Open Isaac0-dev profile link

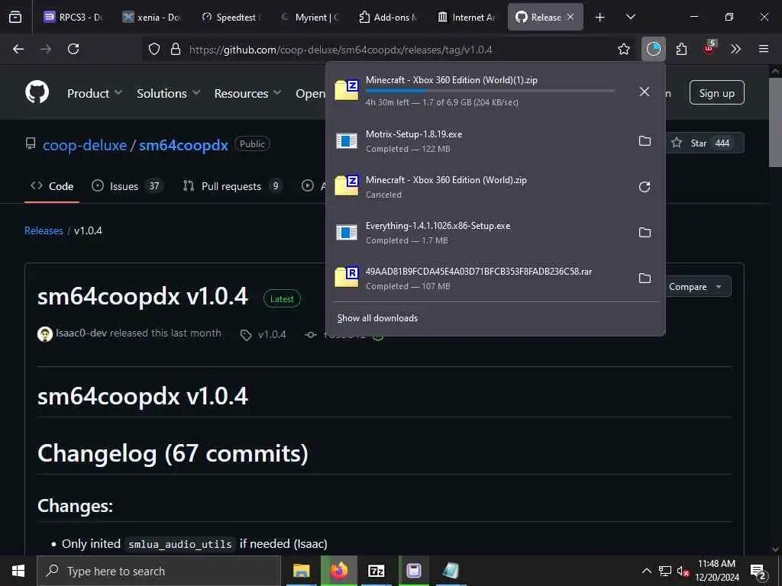pos(81,333)
